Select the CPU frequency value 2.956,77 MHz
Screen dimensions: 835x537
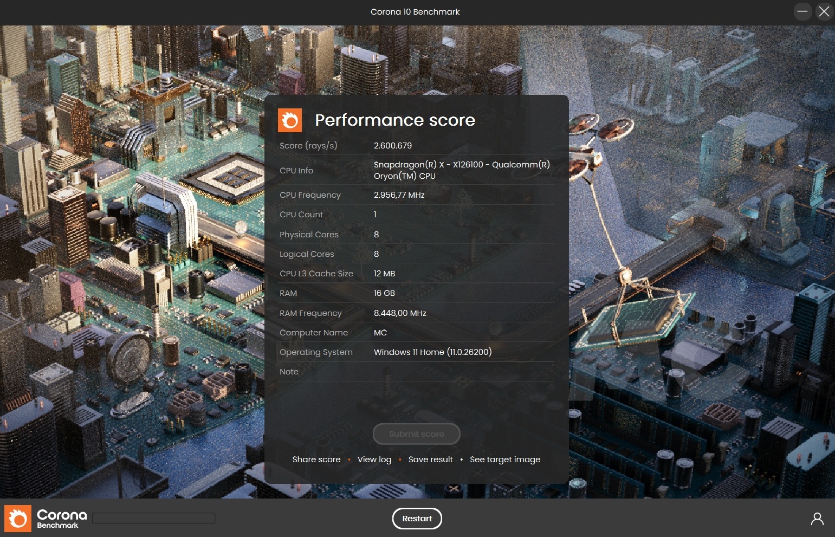pyautogui.click(x=399, y=195)
